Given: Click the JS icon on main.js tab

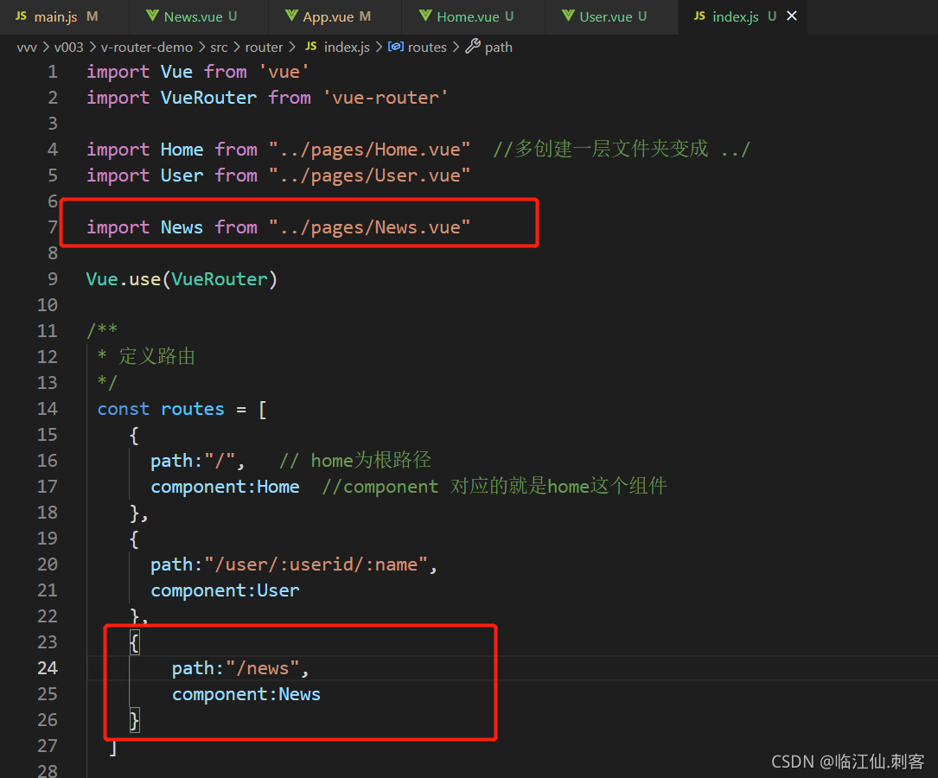Looking at the screenshot, I should coord(21,16).
